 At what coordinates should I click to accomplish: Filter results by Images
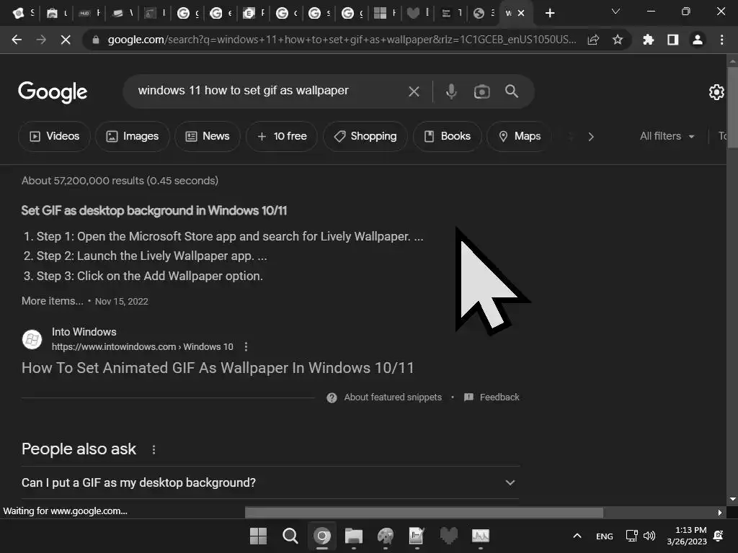tap(133, 136)
